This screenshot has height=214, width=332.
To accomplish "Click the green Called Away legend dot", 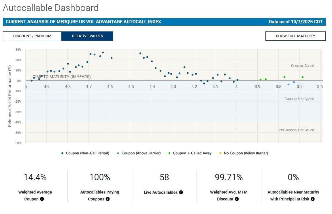I will (x=169, y=153).
